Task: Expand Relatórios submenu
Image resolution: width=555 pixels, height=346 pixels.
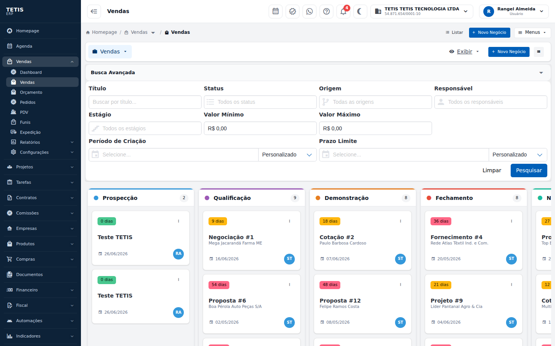Action: [42, 142]
